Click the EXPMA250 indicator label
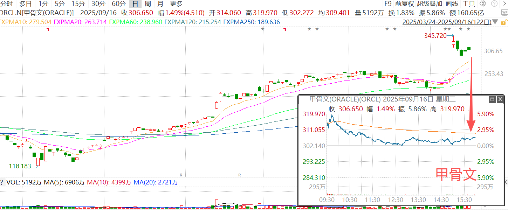The image size is (508, 210). (252, 22)
